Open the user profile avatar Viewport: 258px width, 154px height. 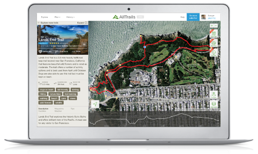(x=203, y=17)
